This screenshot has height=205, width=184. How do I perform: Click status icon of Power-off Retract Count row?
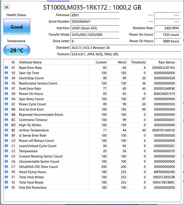coord(6,140)
